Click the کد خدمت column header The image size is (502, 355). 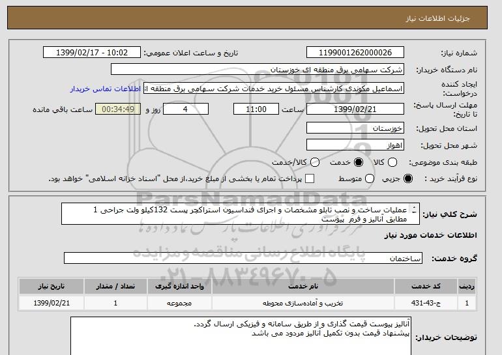[x=426, y=286]
